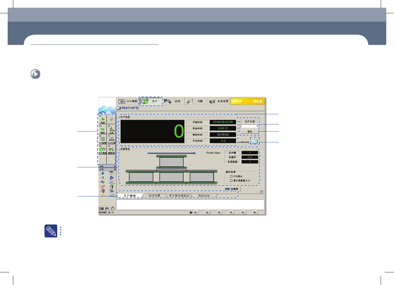Switch to the 我的PCB tab
Image resolution: width=394 pixels, height=285 pixels.
[204, 196]
